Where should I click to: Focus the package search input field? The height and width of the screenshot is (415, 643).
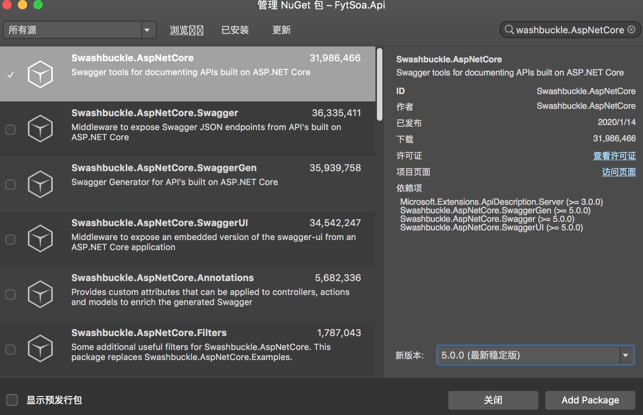pyautogui.click(x=570, y=30)
